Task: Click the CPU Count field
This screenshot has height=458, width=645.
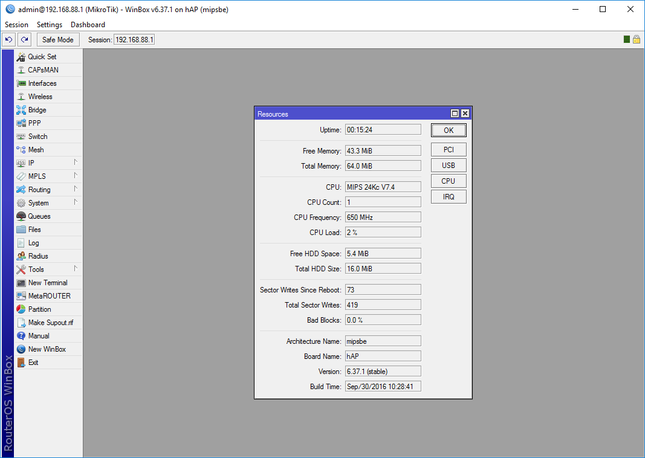Action: point(383,202)
